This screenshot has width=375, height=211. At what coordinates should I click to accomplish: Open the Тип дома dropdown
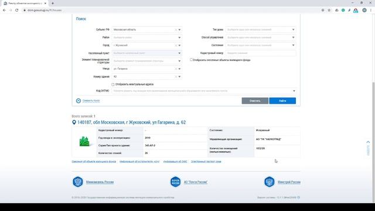[x=293, y=30]
